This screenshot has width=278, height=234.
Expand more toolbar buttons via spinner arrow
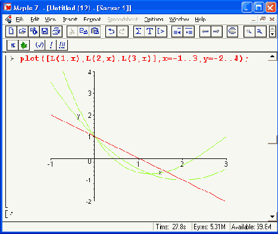pos(272,32)
